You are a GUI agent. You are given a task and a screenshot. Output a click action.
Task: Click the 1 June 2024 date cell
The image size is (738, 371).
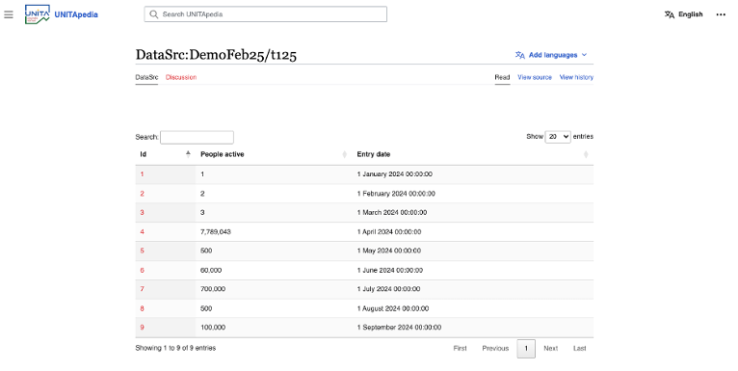point(472,270)
